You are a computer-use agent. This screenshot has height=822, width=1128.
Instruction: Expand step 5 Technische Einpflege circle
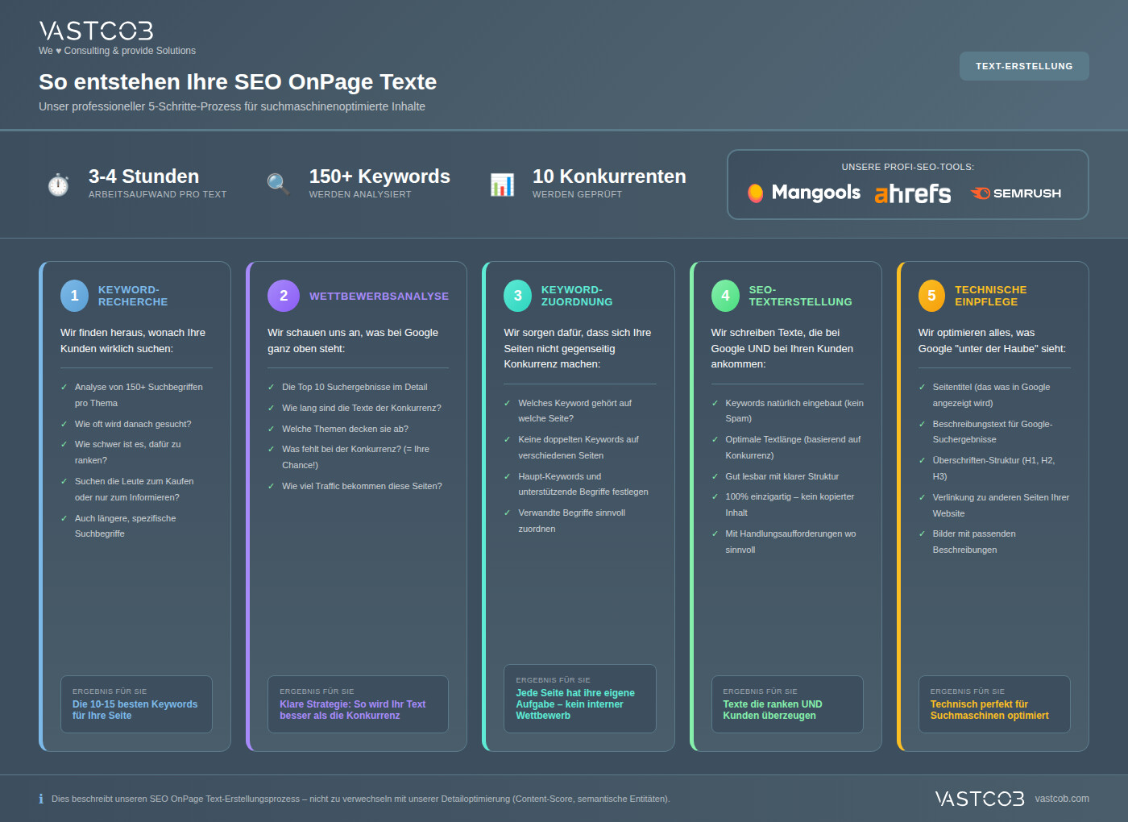(x=931, y=295)
